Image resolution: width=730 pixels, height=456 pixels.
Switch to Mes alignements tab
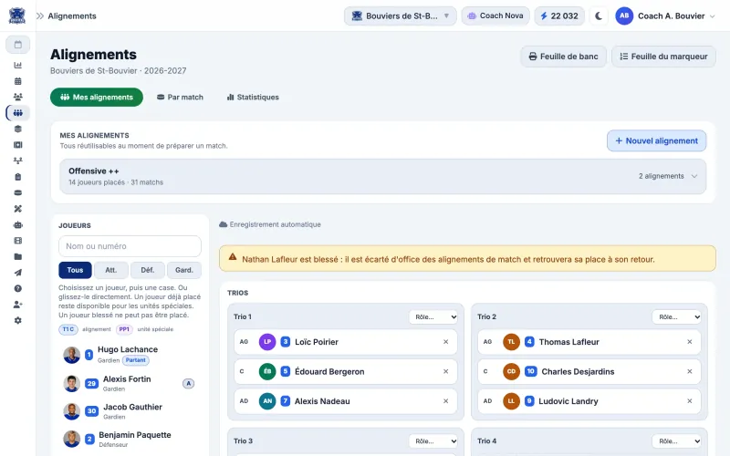tap(97, 98)
